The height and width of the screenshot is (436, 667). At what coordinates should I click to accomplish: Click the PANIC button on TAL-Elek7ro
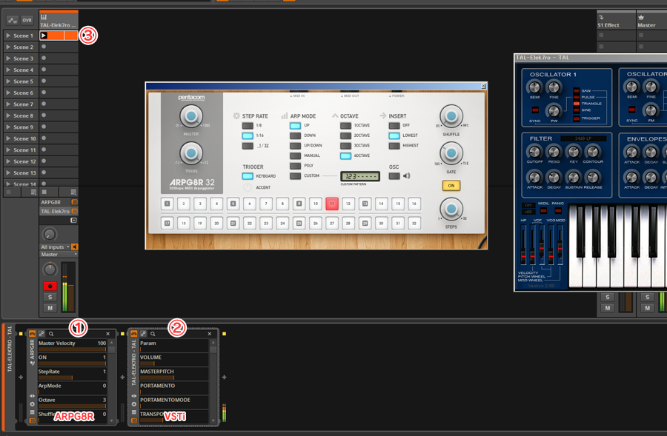tap(557, 211)
